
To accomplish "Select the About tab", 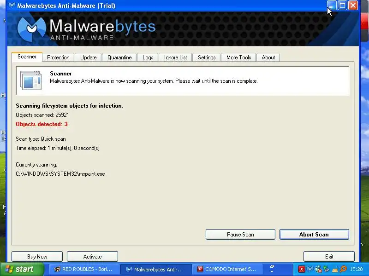I will pyautogui.click(x=268, y=57).
